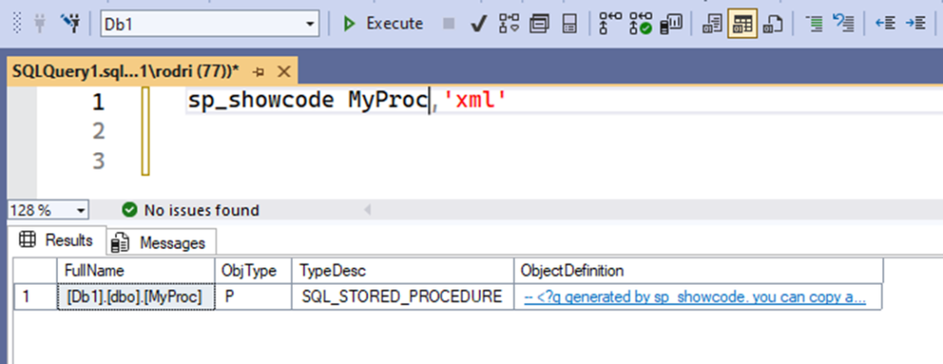Toggle Include Live Query Statistics
The width and height of the screenshot is (943, 364).
pos(641,24)
